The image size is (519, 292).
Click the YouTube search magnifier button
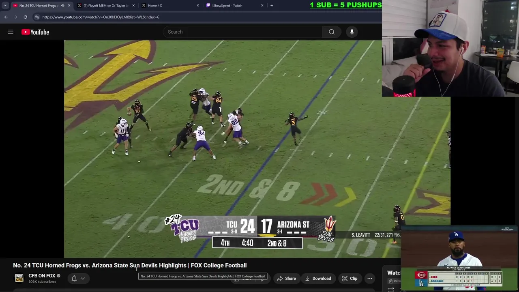click(332, 32)
